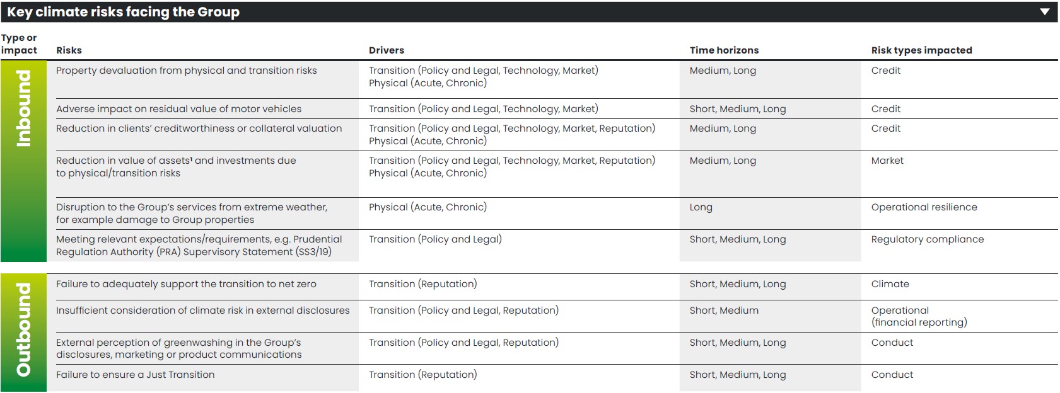Select the Property devaluation risk row

186,71
